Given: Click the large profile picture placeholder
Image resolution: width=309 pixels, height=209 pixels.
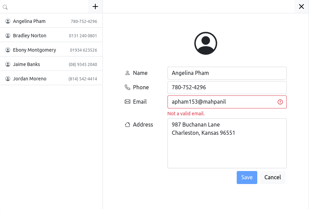Looking at the screenshot, I should click(x=206, y=43).
